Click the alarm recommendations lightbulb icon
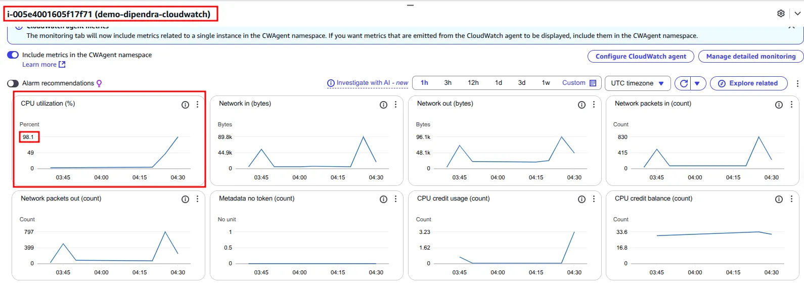The height and width of the screenshot is (291, 804). coord(99,83)
